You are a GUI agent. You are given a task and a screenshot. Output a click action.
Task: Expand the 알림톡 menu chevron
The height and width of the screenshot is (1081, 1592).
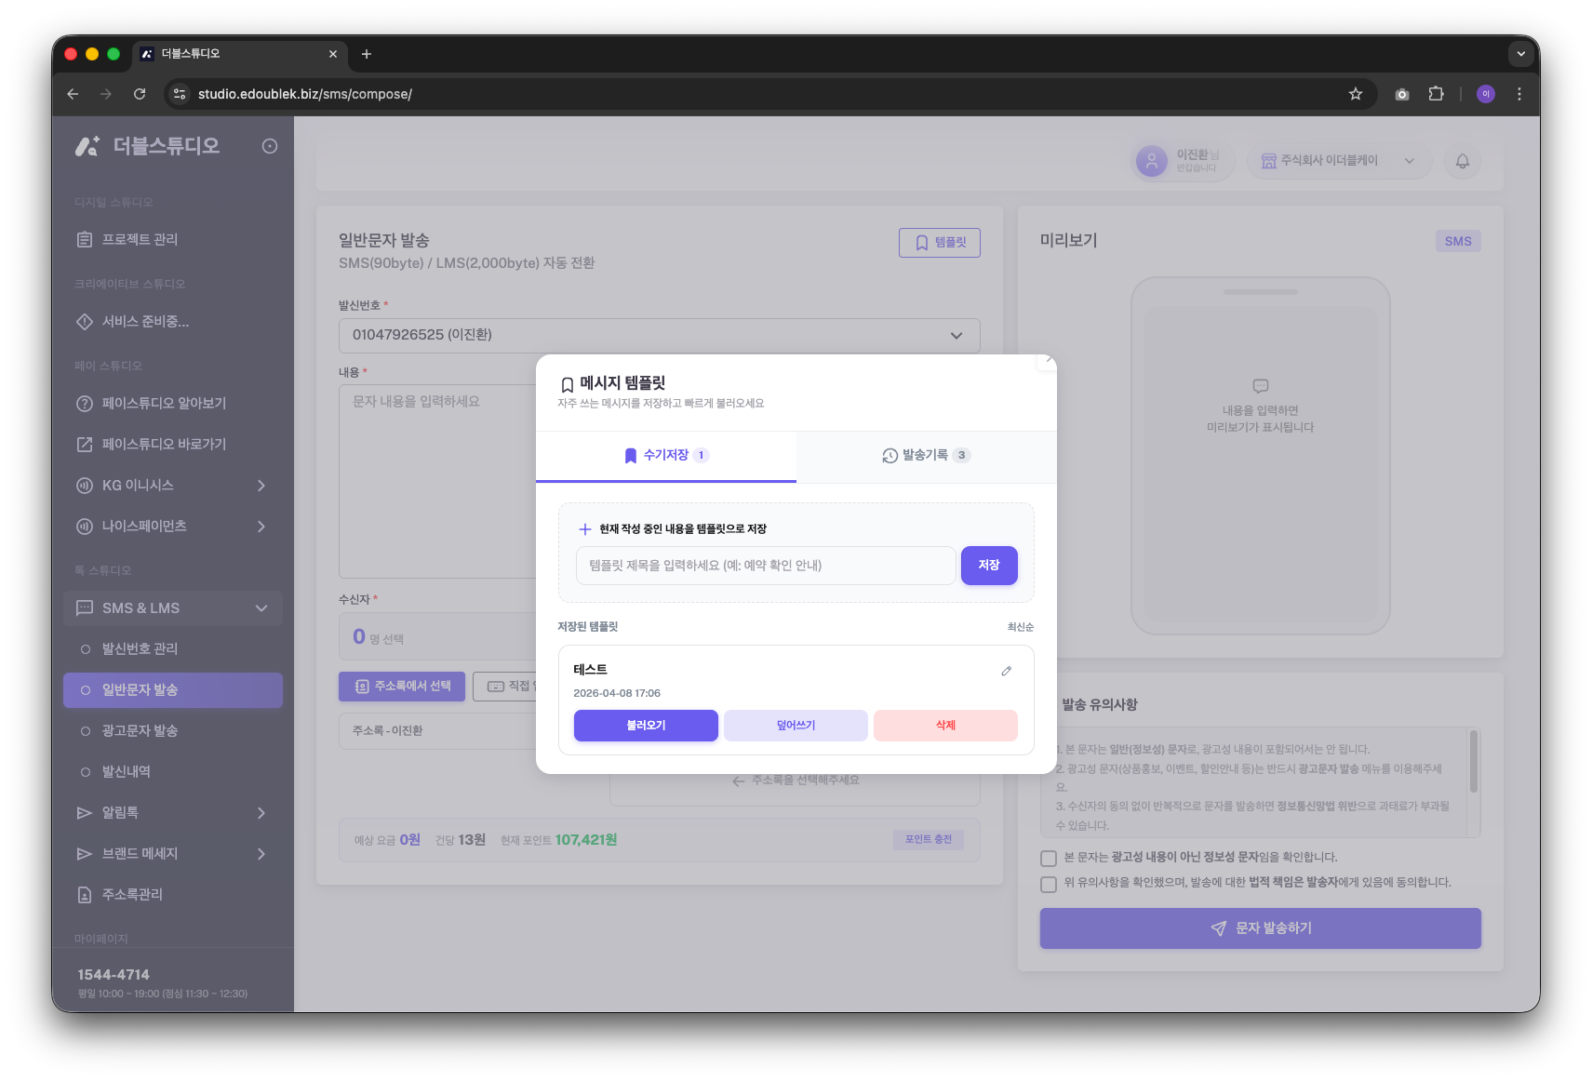tap(261, 813)
